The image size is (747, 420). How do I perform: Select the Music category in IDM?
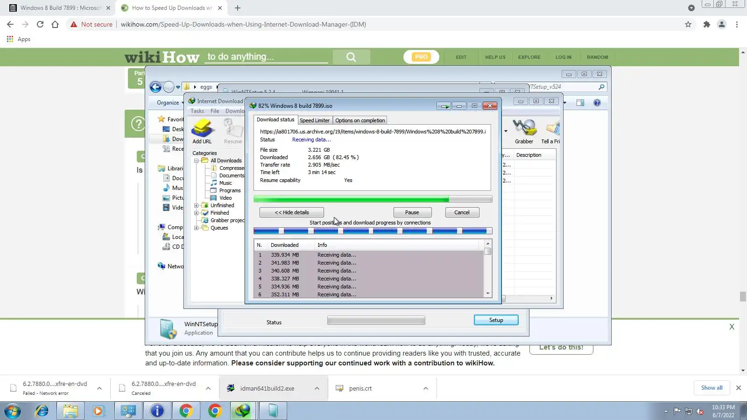[226, 183]
